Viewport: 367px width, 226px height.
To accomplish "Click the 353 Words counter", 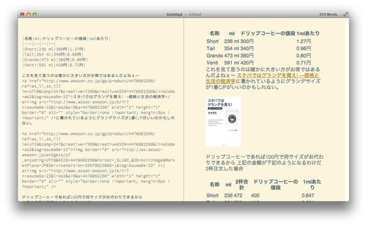I will (x=328, y=15).
